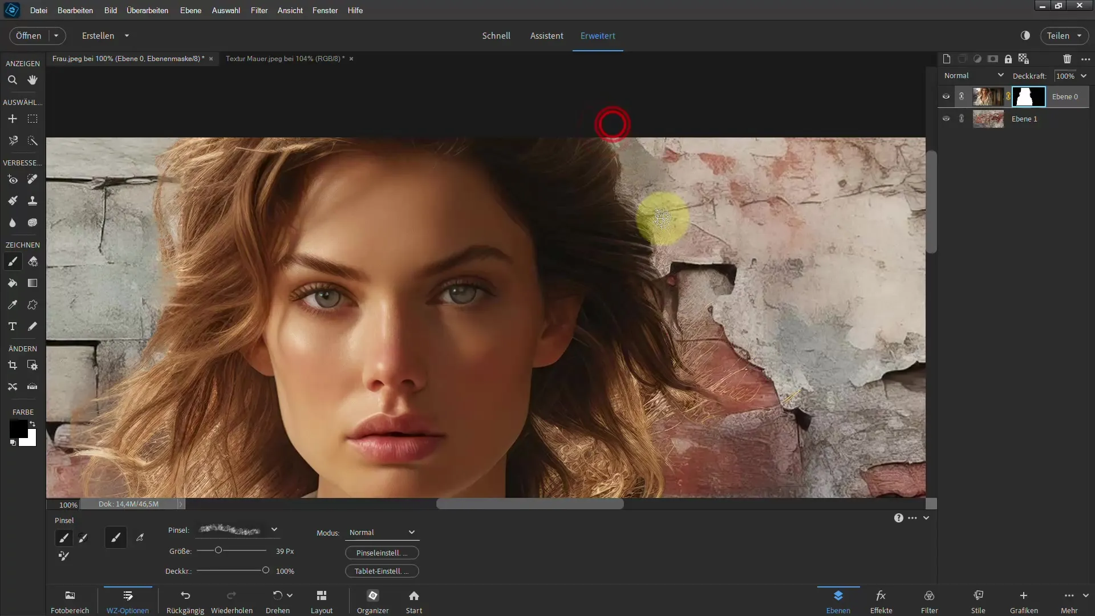Select the Rectangular Marquee tool
This screenshot has width=1095, height=616.
tap(33, 119)
